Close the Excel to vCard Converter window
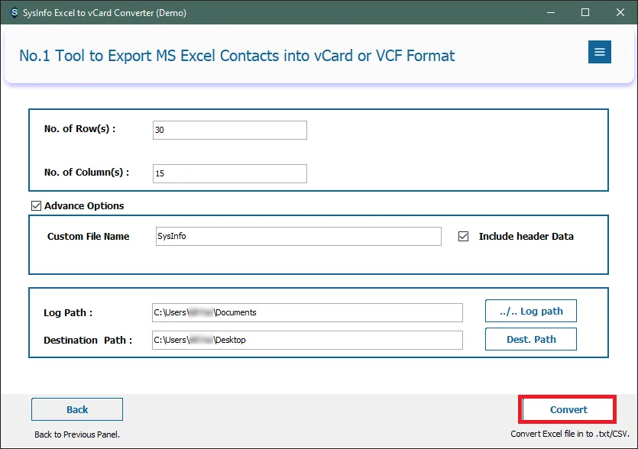638x449 pixels. (x=620, y=12)
